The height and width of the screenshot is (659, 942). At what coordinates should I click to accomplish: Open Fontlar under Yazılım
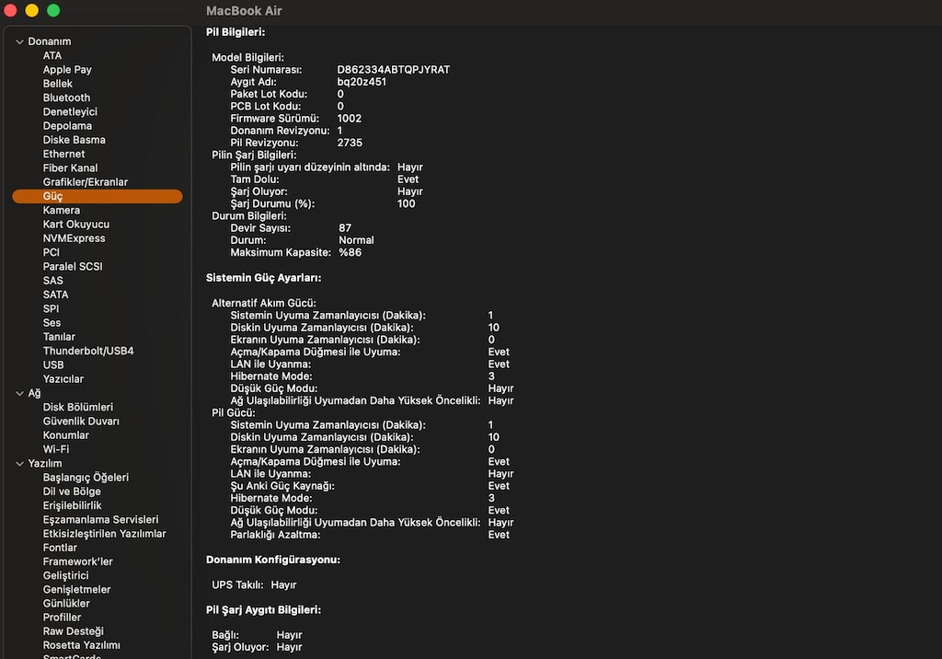(60, 548)
